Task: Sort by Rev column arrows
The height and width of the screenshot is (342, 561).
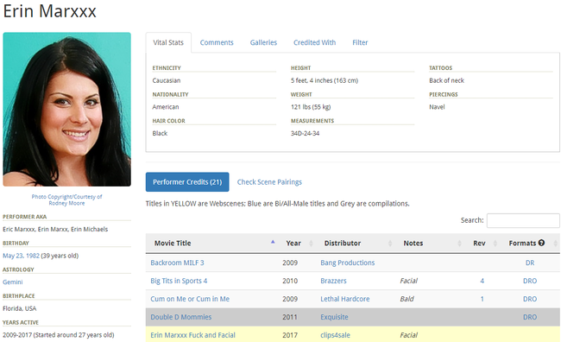Action: (x=495, y=244)
